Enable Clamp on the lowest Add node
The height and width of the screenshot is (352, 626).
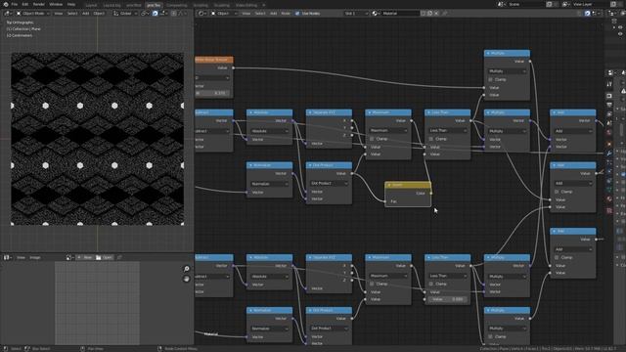tap(557, 257)
